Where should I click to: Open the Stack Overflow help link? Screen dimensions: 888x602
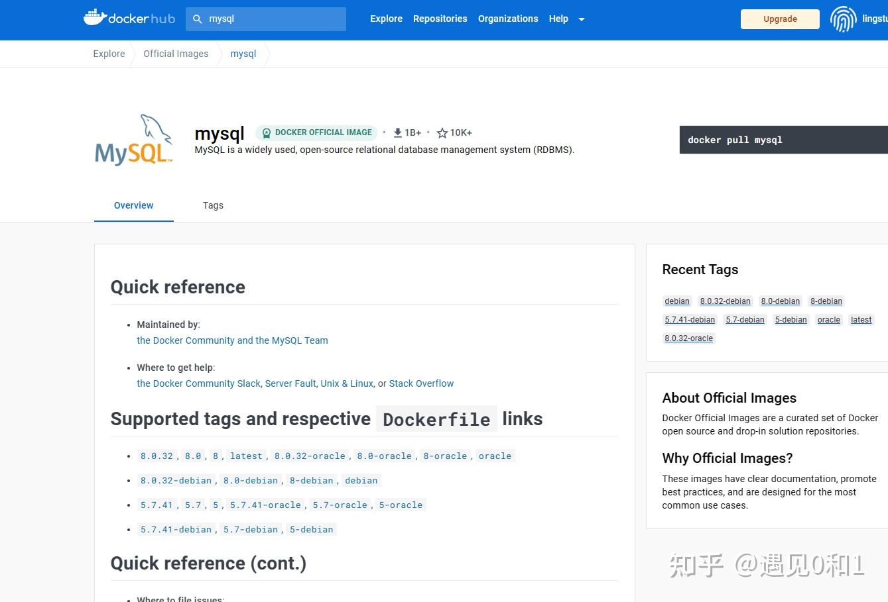click(421, 383)
